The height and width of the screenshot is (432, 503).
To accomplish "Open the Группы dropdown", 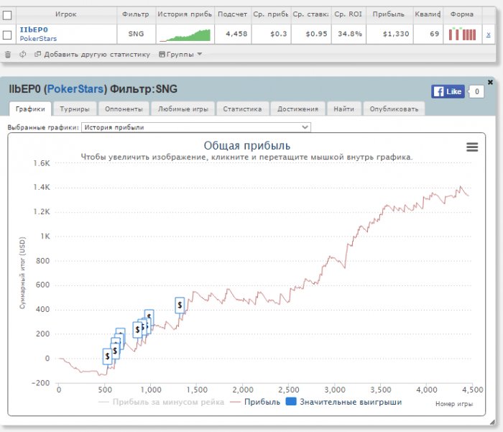I will (x=180, y=54).
